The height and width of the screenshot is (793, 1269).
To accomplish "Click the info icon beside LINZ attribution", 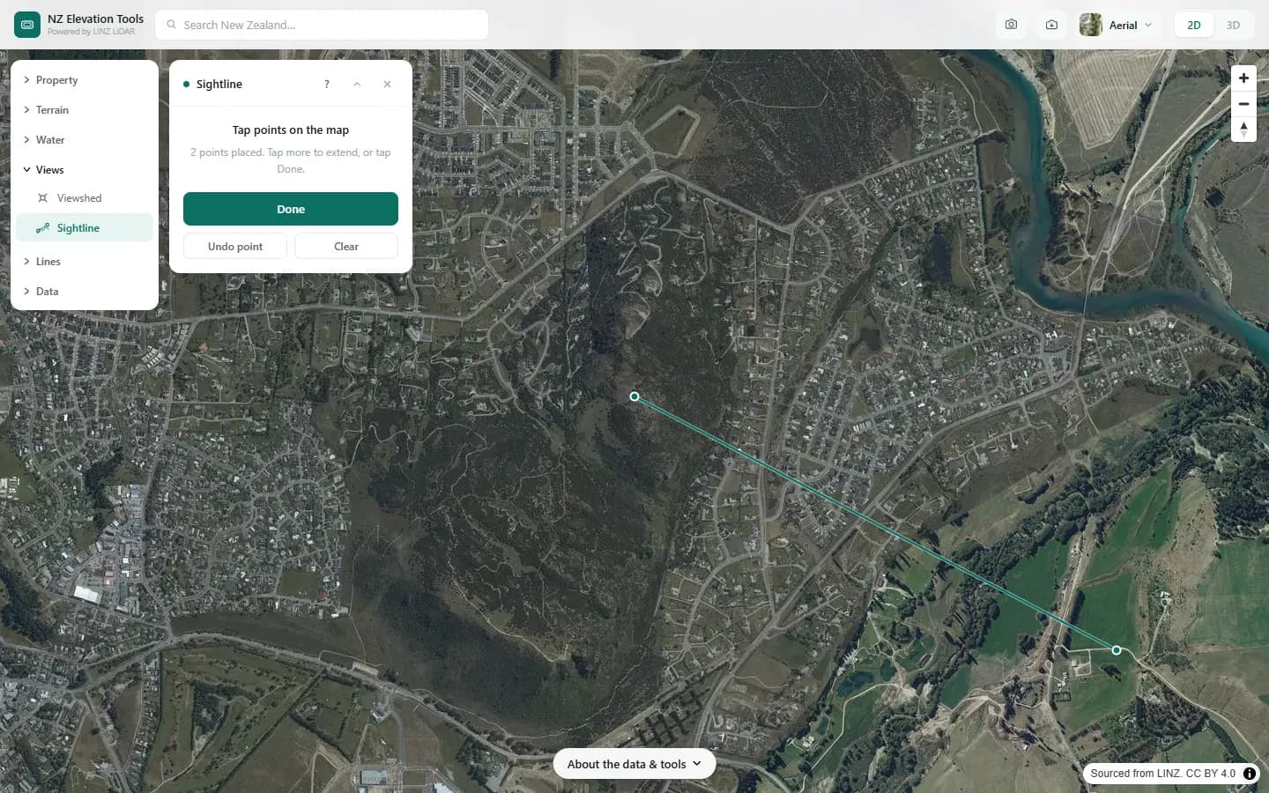I will pos(1250,773).
